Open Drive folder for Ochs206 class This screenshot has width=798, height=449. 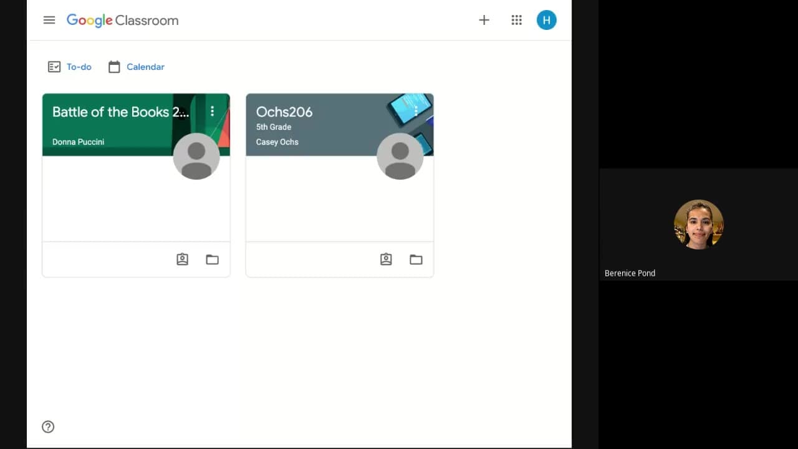coord(416,259)
